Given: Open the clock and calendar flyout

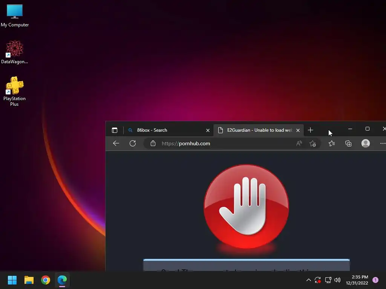Looking at the screenshot, I should 357,280.
